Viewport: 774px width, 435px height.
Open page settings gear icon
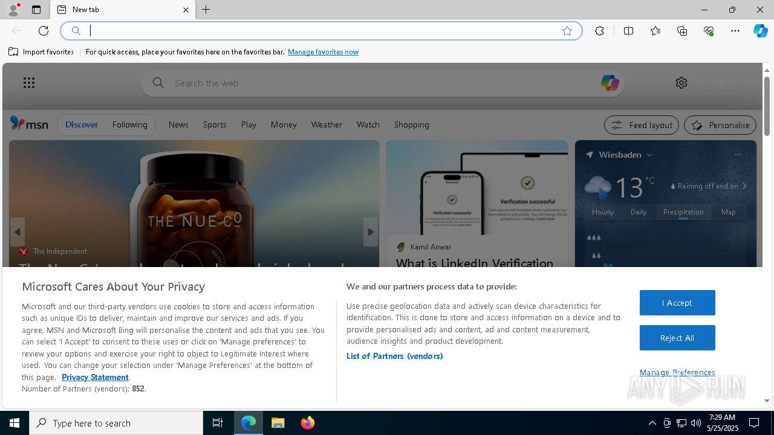(681, 83)
